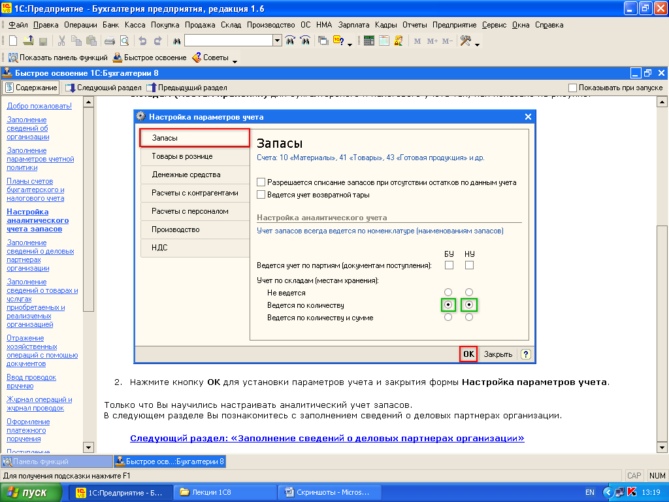This screenshot has height=502, width=669.
Task: Follow the Следующий раздел: Заполнение сведений link
Action: pyautogui.click(x=327, y=439)
